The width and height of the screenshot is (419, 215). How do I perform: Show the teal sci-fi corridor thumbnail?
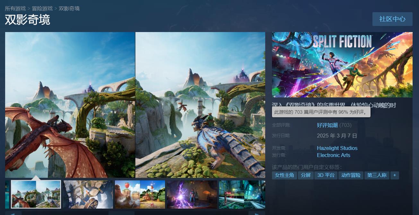tap(242, 194)
